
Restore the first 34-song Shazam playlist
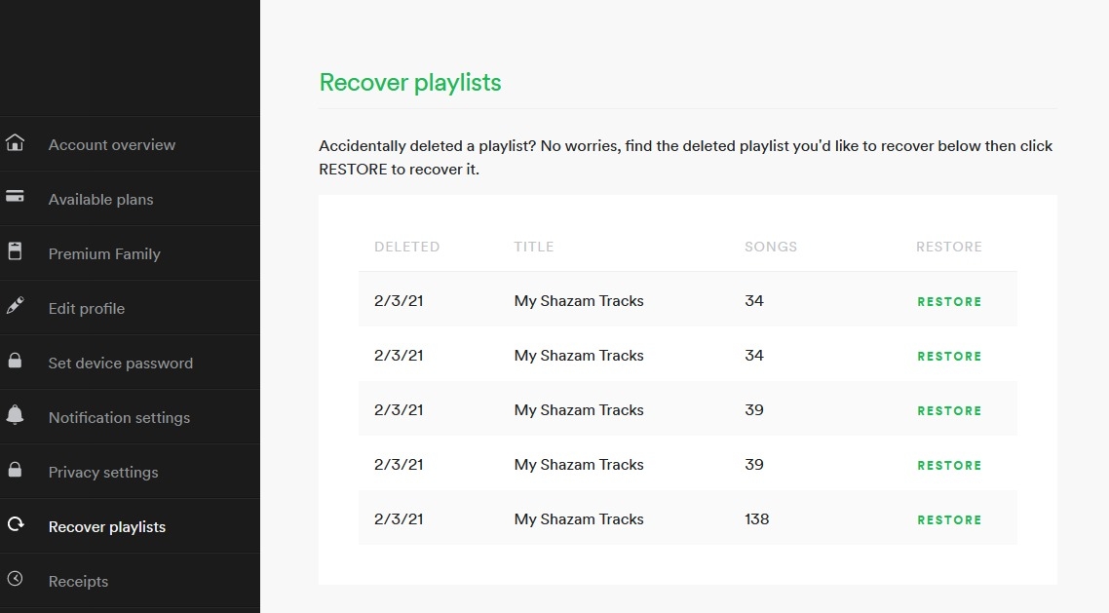[949, 302]
